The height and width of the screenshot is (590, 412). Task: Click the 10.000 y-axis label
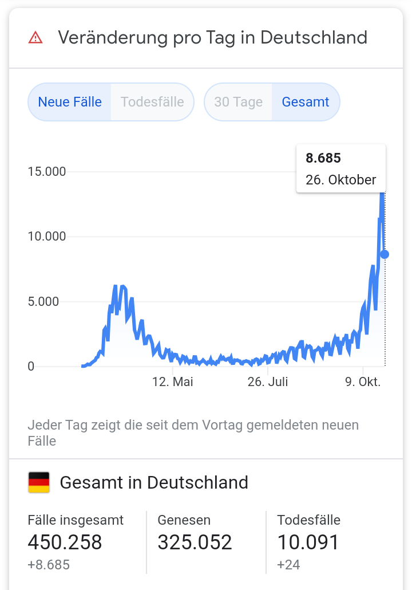point(47,237)
